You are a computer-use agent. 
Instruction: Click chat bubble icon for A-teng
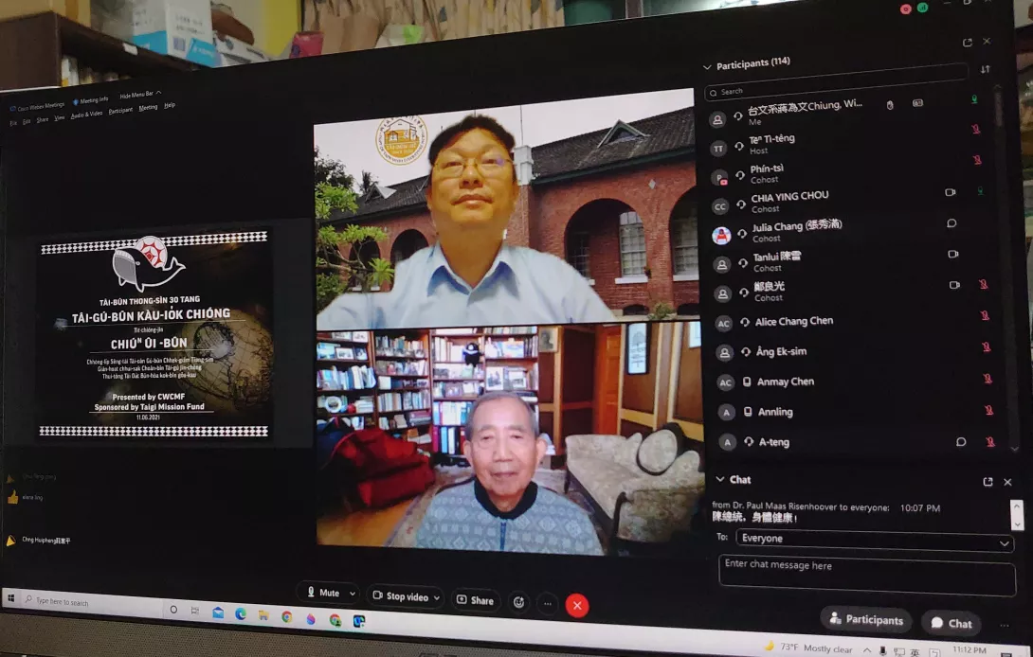pos(961,442)
